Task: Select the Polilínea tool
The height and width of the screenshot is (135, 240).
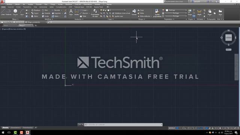Action: [x=8, y=12]
